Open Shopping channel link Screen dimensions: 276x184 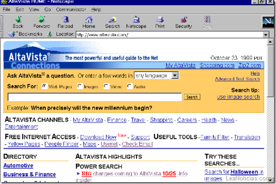[161, 120]
